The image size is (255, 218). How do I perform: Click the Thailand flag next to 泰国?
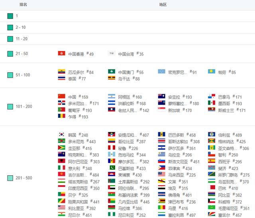61,78
